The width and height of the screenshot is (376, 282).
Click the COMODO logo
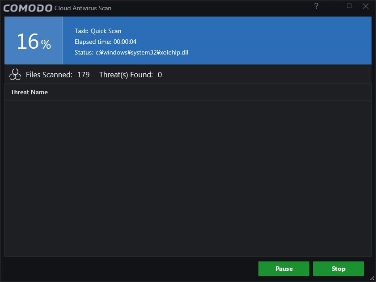click(x=27, y=7)
